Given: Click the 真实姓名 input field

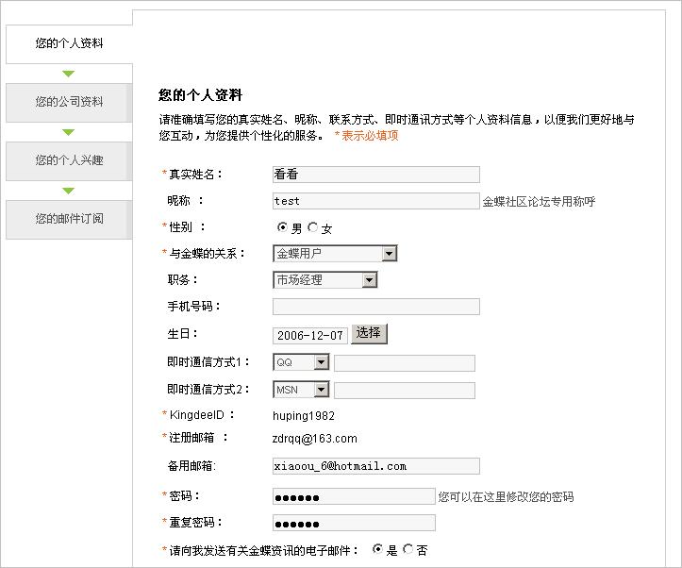Looking at the screenshot, I should tap(375, 175).
